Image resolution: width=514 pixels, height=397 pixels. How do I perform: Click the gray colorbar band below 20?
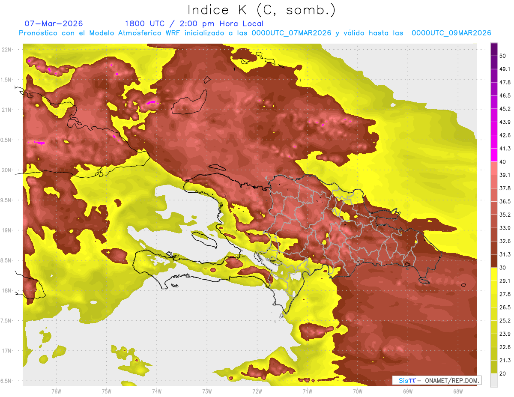494,380
